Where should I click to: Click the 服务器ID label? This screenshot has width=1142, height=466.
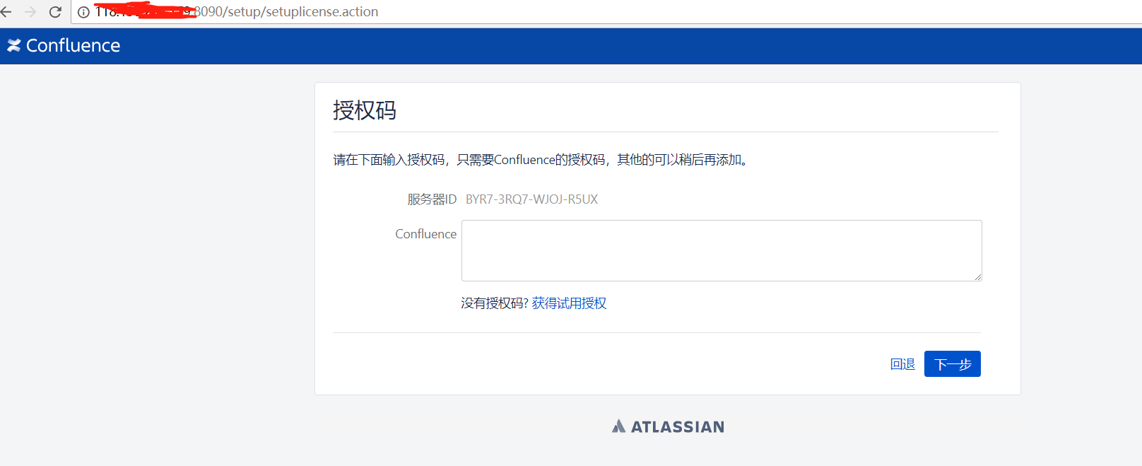click(432, 199)
